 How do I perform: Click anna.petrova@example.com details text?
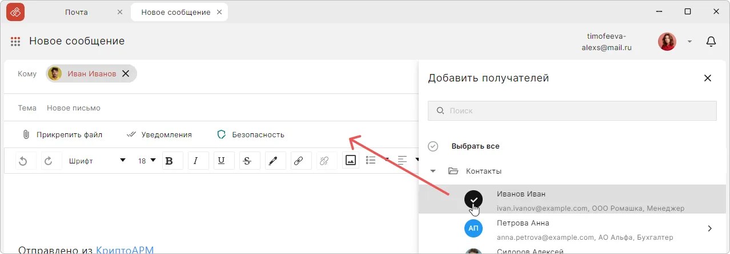[x=585, y=237]
